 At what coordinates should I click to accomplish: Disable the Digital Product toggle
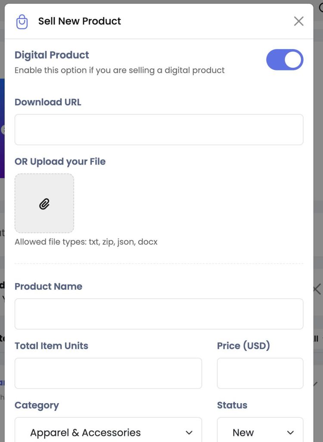(x=284, y=60)
